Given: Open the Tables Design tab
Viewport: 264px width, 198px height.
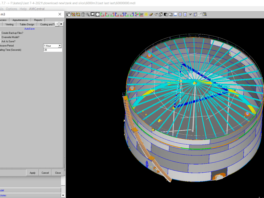Looking at the screenshot, I should (x=26, y=24).
